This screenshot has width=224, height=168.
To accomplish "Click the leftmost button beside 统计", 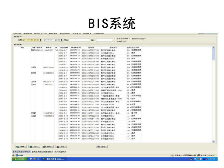I will click(21, 146).
